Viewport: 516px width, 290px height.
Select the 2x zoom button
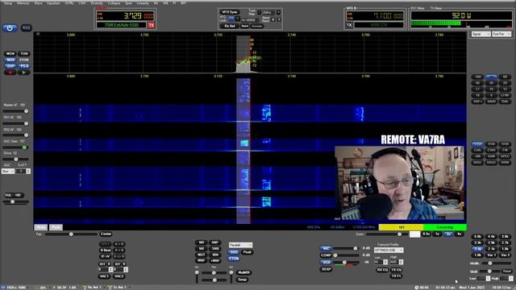click(x=448, y=234)
